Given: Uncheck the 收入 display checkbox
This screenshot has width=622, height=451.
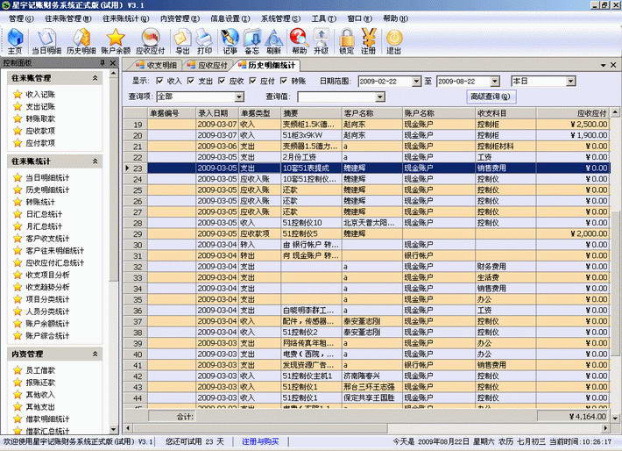Looking at the screenshot, I should [159, 81].
